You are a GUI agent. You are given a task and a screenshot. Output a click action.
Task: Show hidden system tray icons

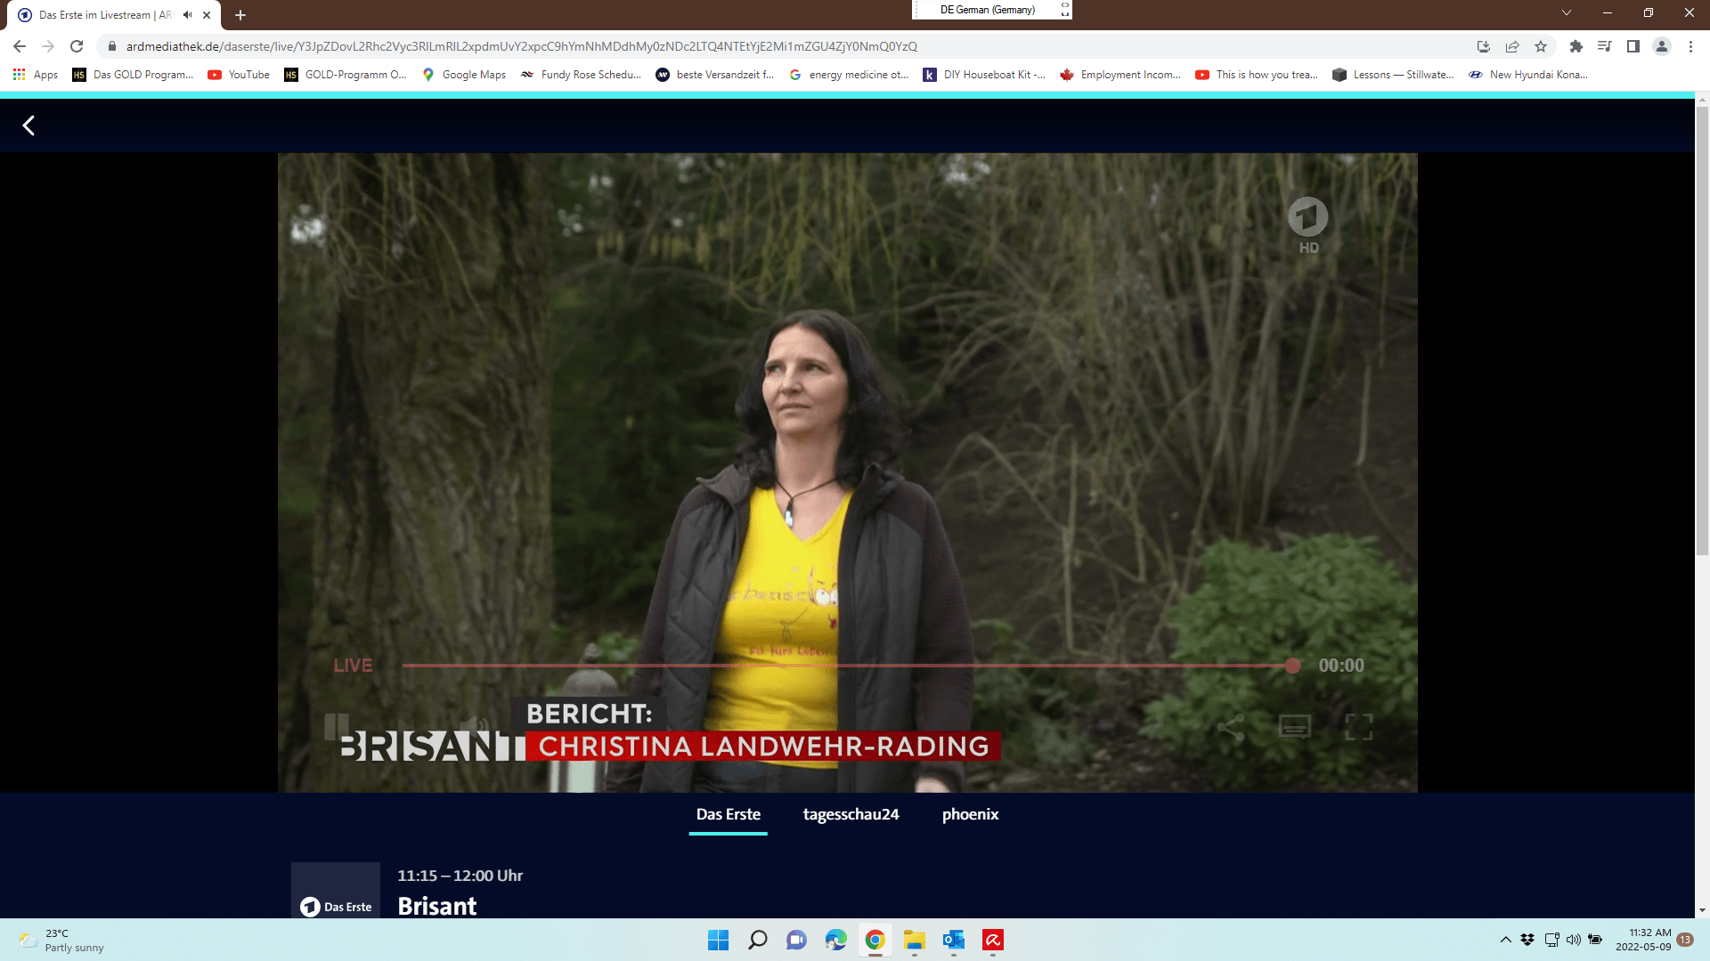click(x=1505, y=940)
